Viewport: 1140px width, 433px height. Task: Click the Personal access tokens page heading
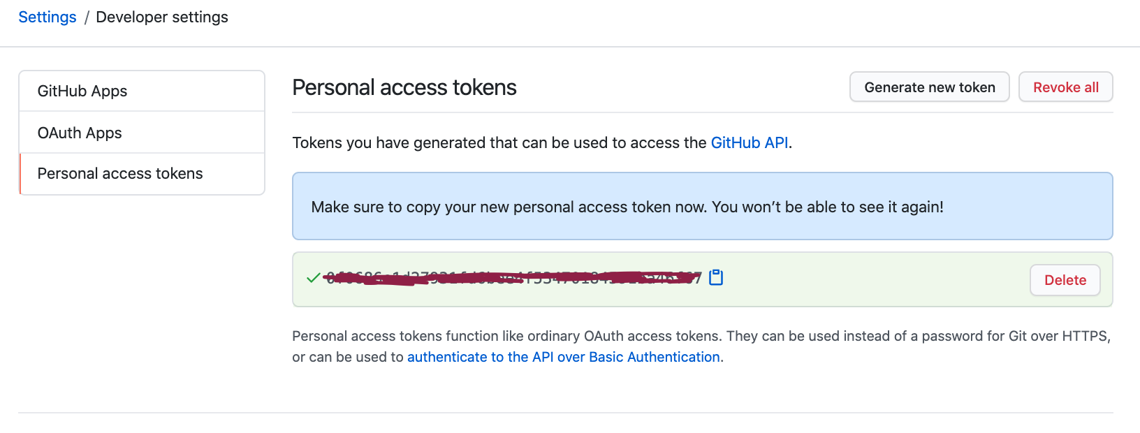[x=404, y=88]
